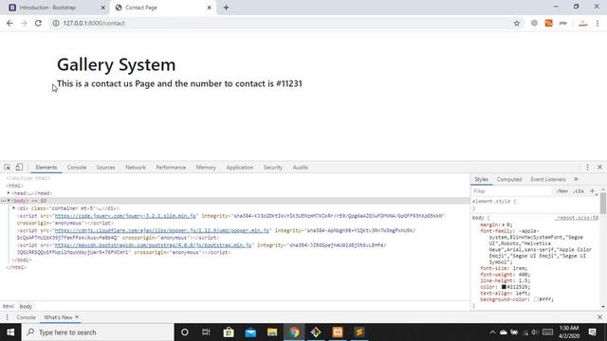The width and height of the screenshot is (607, 341).
Task: Open the Application panel
Action: pyautogui.click(x=239, y=168)
